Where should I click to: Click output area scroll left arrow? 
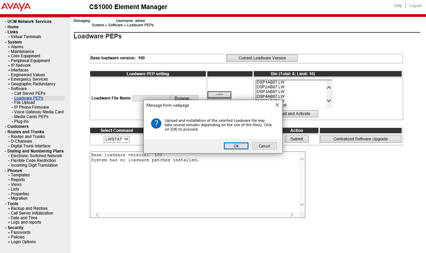[97, 215]
